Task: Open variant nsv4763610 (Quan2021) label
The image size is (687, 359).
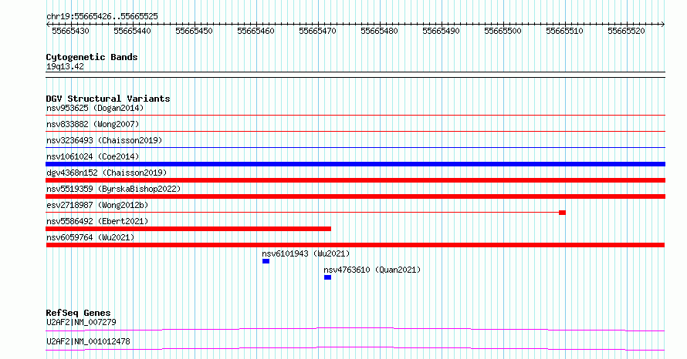Action: pyautogui.click(x=372, y=270)
